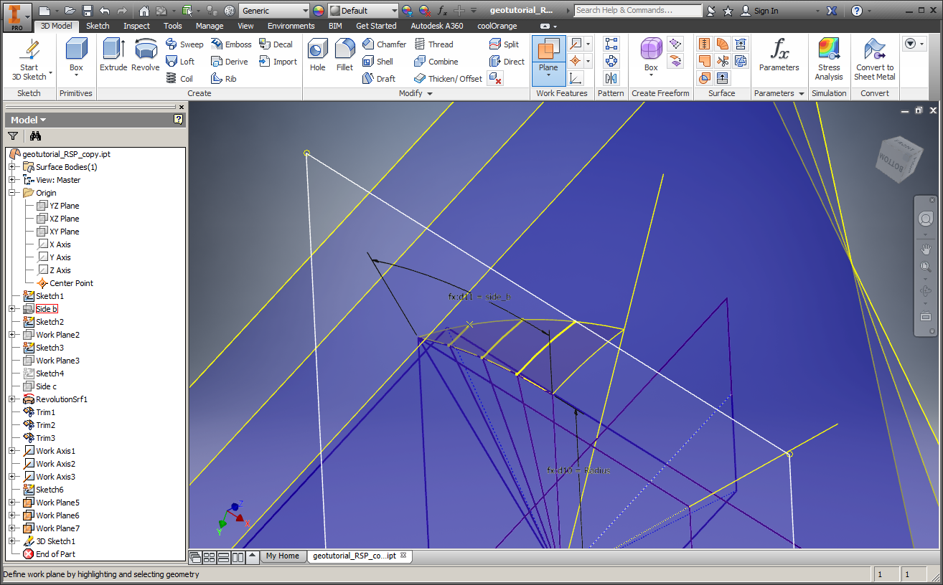The image size is (943, 585).
Task: Launch Stress Analysis
Action: (x=829, y=60)
